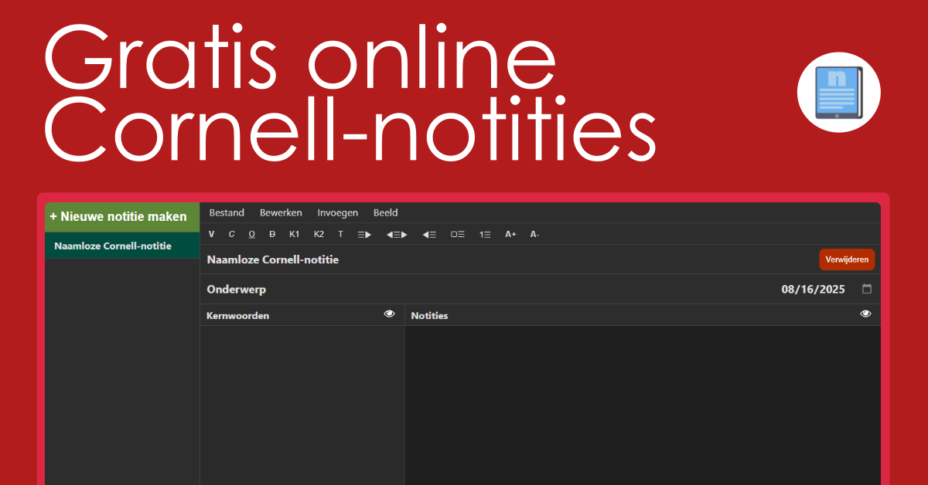Screen dimensions: 928x485
Task: Open the Invoegen menu
Action: click(338, 212)
